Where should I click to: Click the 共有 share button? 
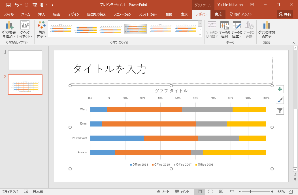(x=285, y=14)
